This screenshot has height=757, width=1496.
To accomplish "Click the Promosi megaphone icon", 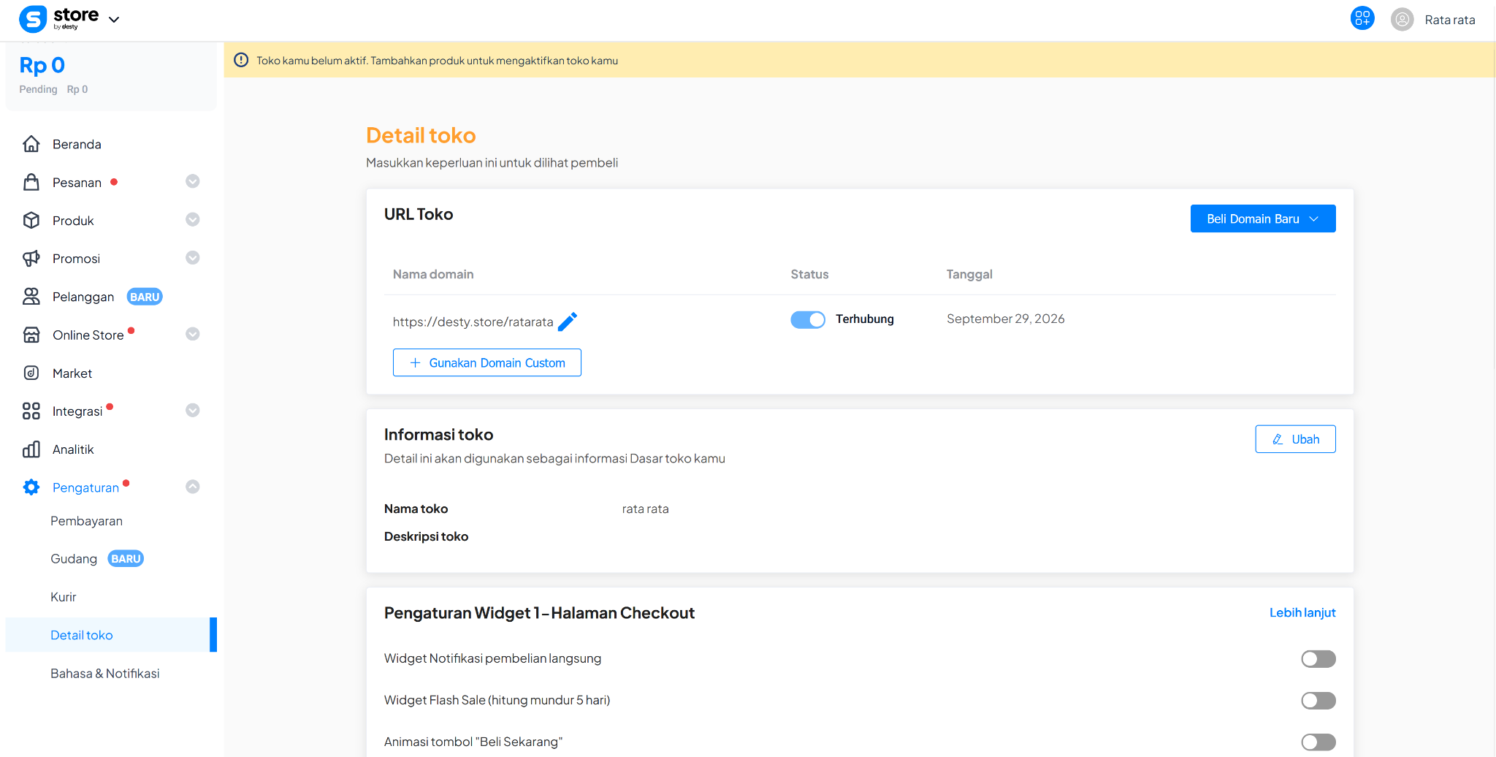I will point(31,259).
